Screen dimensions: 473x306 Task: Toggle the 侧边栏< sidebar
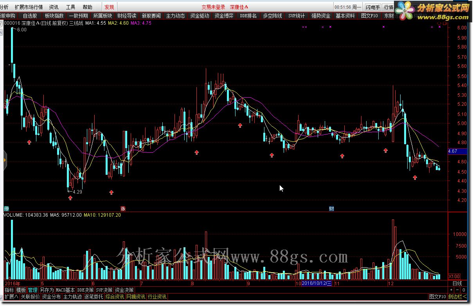point(457,297)
